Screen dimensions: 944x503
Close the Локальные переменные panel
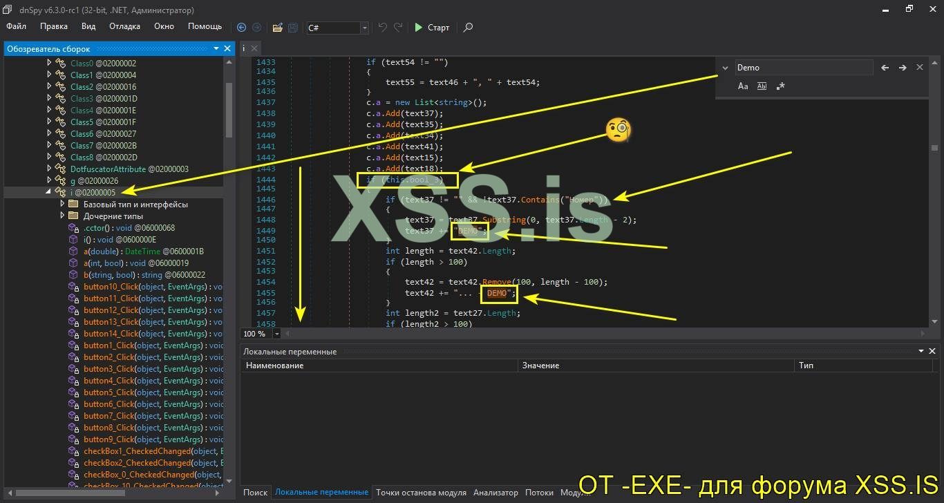tap(932, 351)
